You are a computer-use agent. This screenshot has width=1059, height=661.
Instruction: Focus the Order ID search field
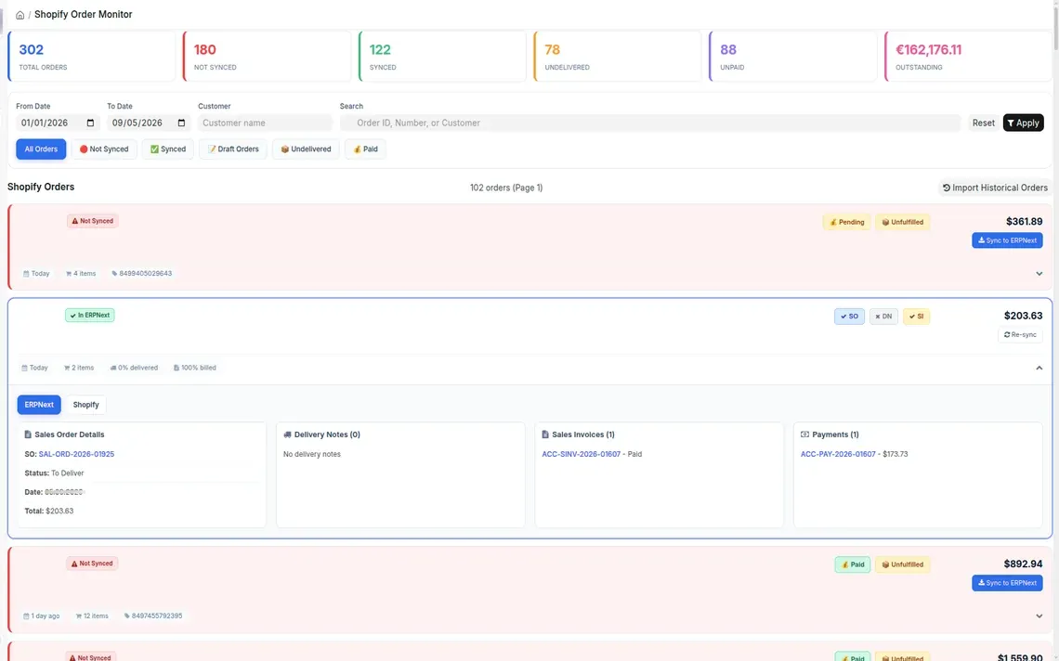pyautogui.click(x=649, y=123)
